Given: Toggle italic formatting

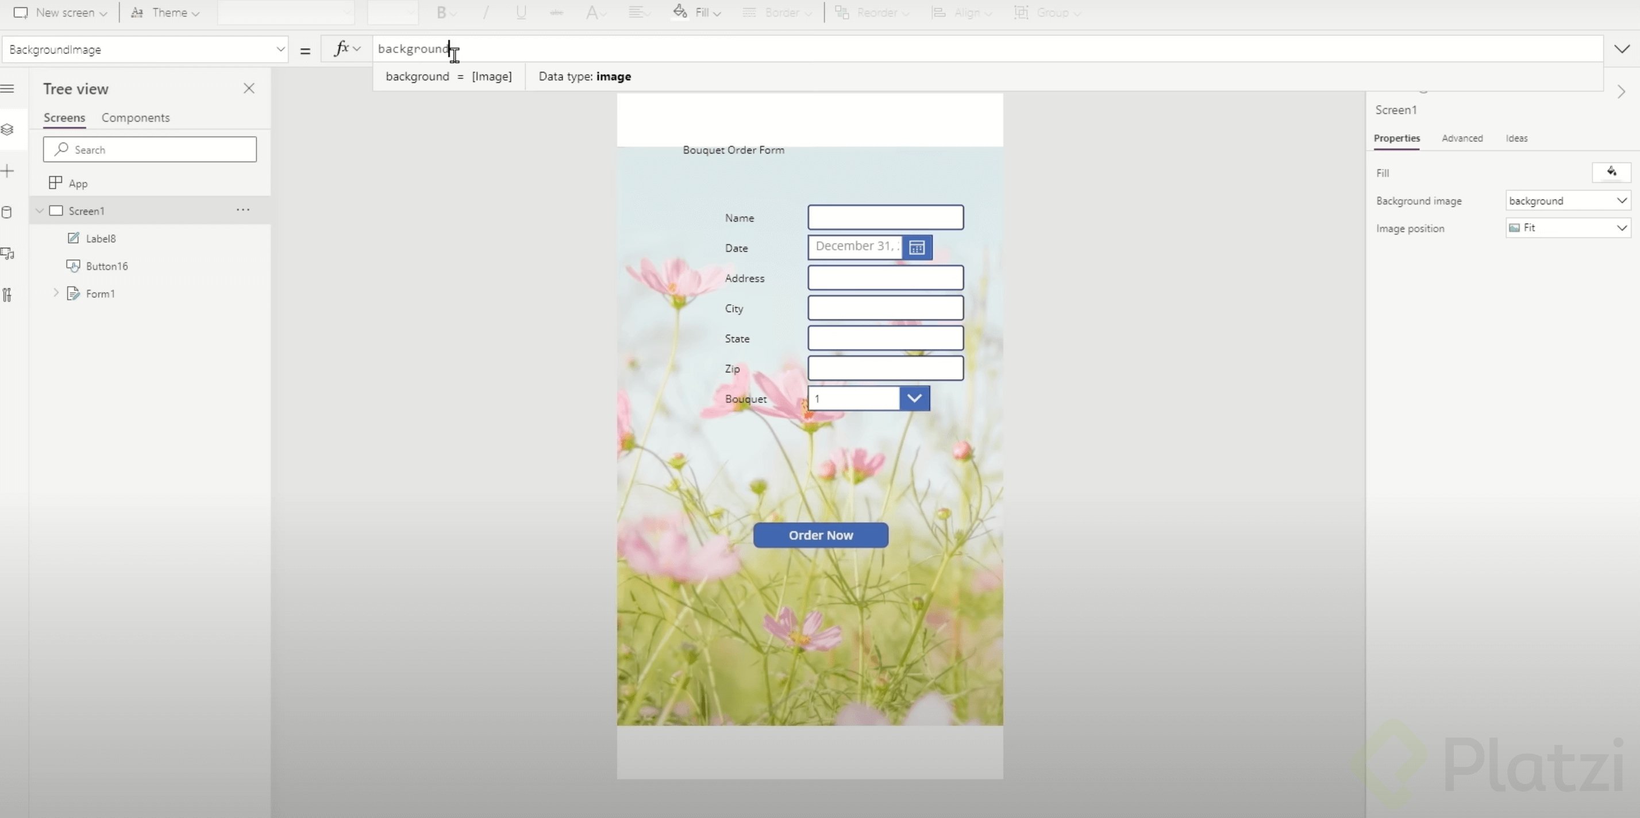Looking at the screenshot, I should [486, 13].
